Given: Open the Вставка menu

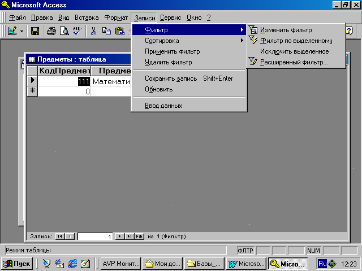Looking at the screenshot, I should [87, 18].
